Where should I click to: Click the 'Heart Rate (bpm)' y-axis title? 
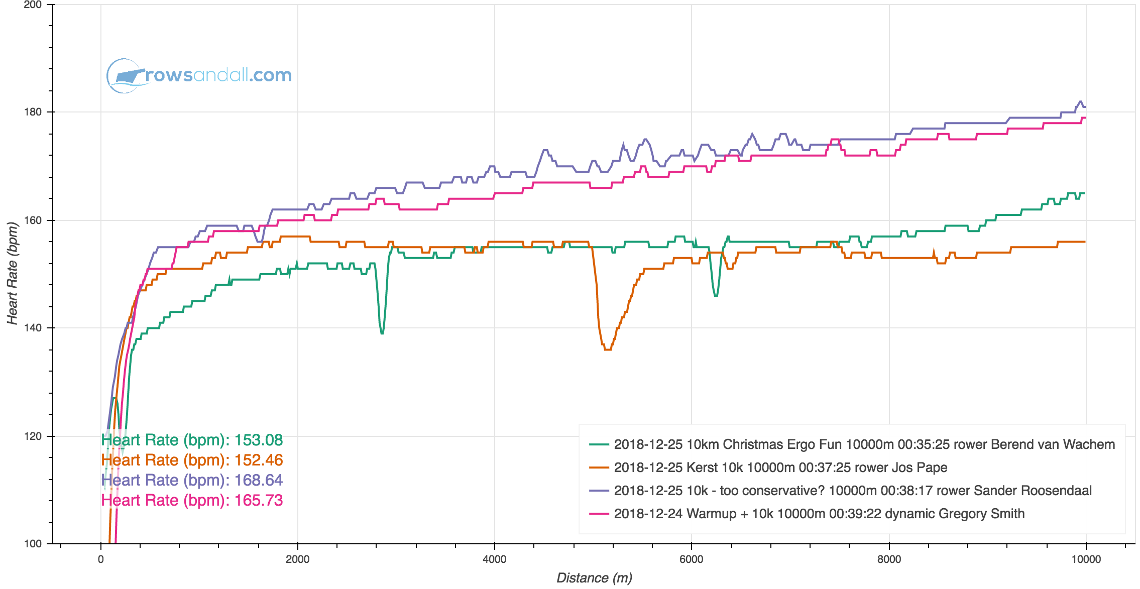click(12, 274)
